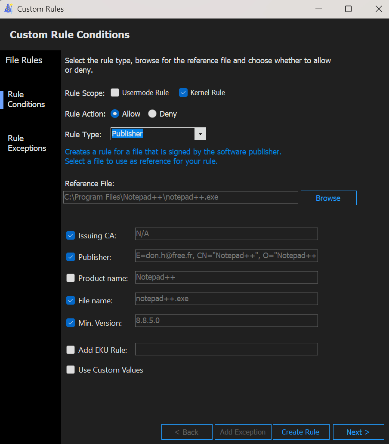
Task: Click the wizard hat app icon
Action: coord(8,9)
